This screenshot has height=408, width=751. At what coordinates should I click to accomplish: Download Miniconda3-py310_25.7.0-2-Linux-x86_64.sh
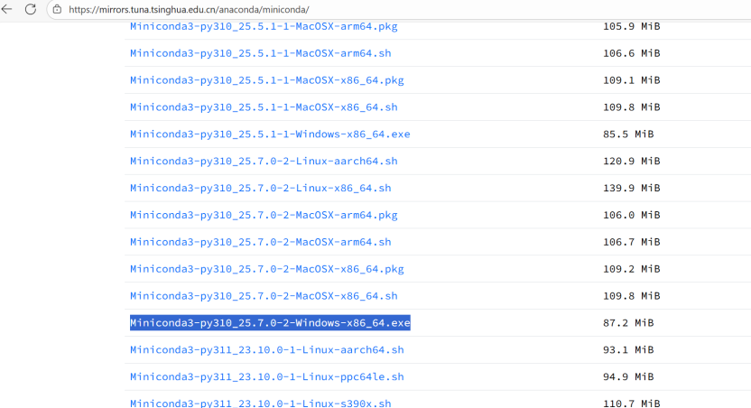(261, 188)
